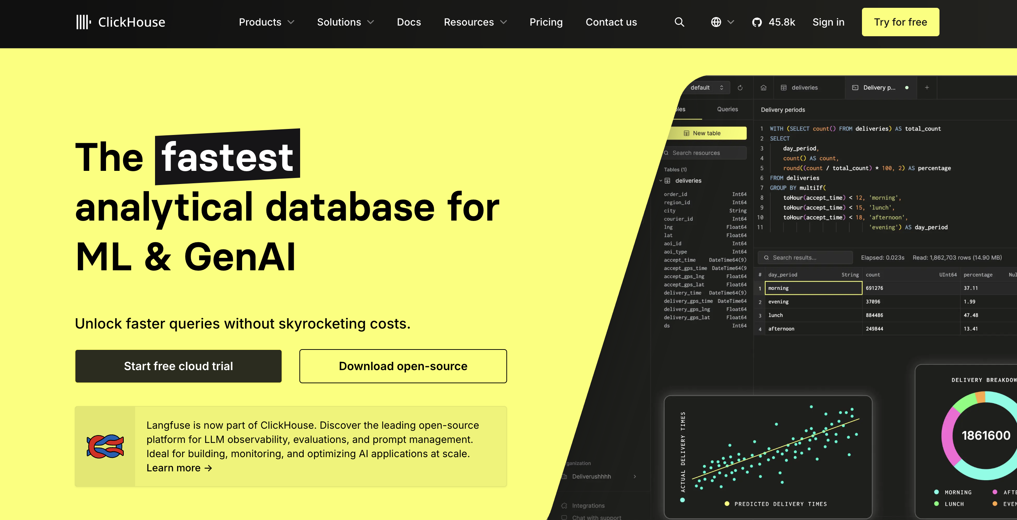This screenshot has width=1017, height=520.
Task: Open the search magnifier icon in navbar
Action: point(679,22)
